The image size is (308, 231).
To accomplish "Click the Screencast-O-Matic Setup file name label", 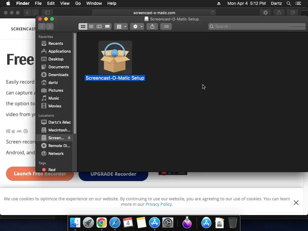I will click(x=115, y=78).
